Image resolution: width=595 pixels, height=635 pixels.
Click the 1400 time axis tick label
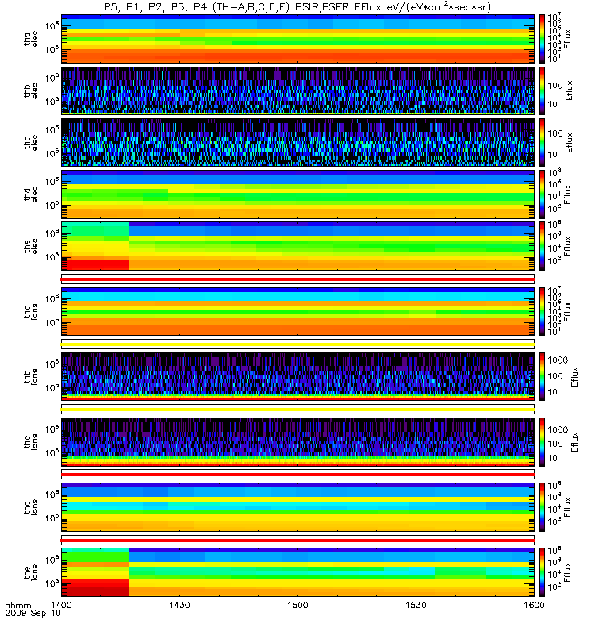[x=61, y=605]
